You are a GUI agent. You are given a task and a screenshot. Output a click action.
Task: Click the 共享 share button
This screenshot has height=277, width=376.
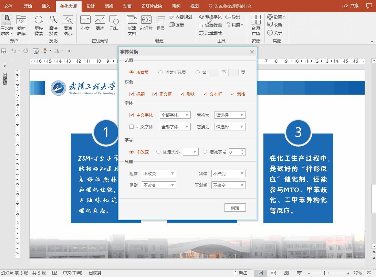point(350,6)
